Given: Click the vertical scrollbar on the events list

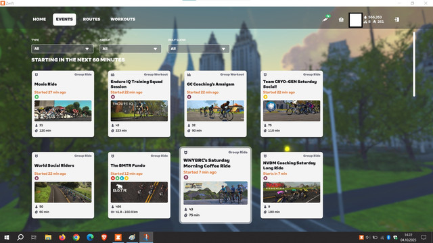Looking at the screenshot, I should (414, 64).
